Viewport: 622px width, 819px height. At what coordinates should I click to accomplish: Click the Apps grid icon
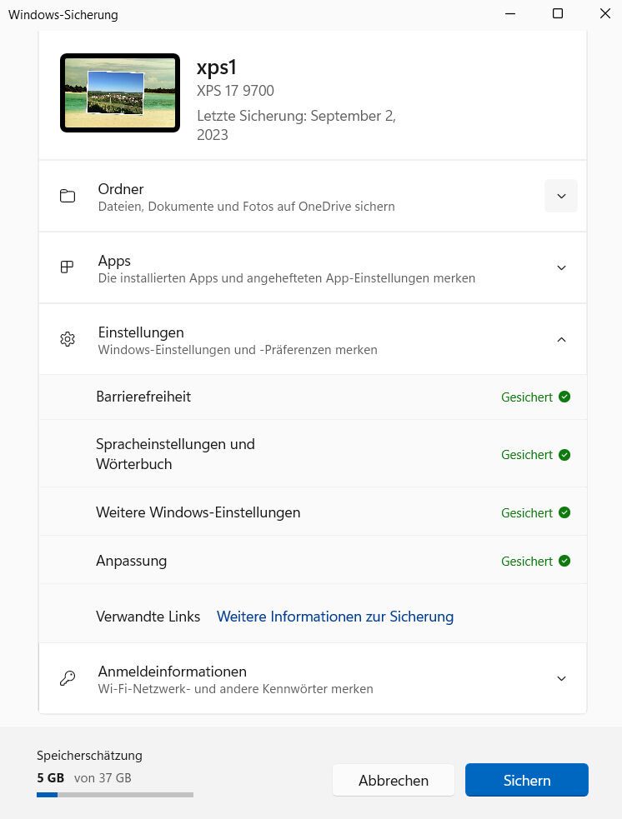(68, 267)
